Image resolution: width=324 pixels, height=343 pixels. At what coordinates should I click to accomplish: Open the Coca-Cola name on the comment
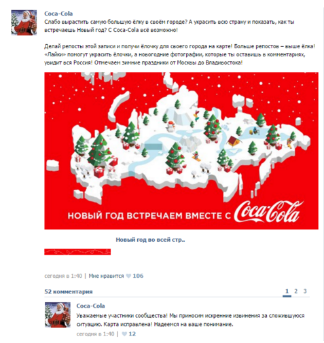(x=90, y=306)
